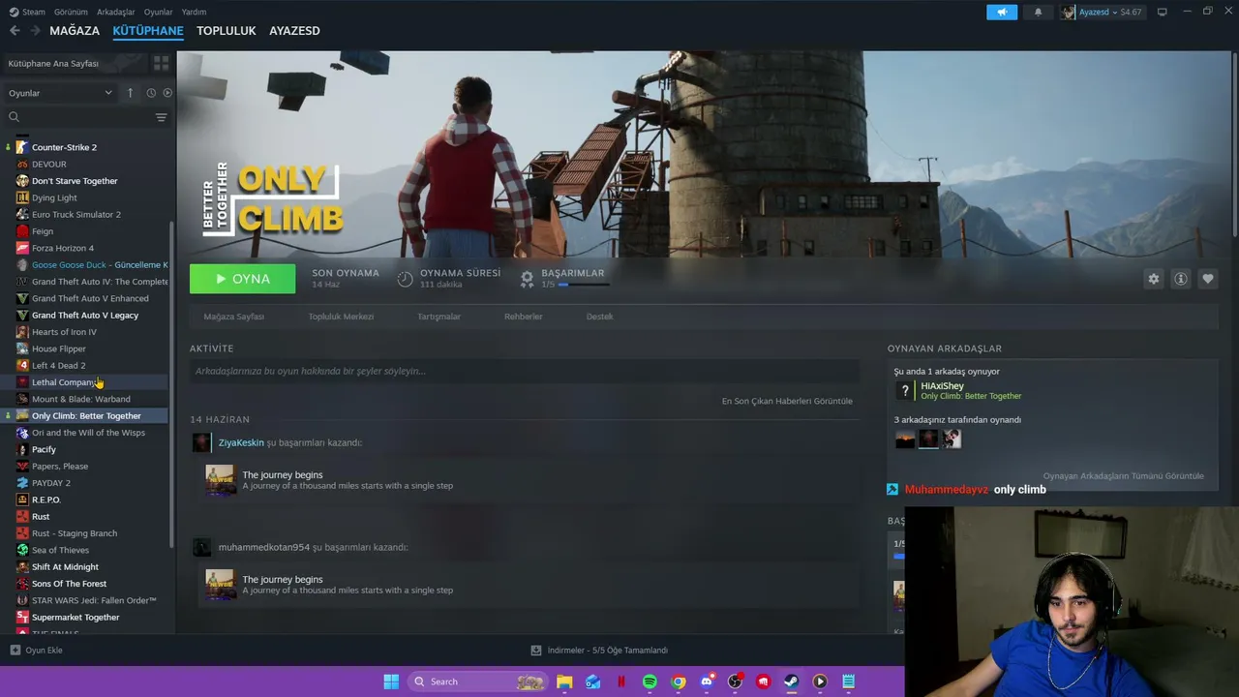Toggle the upward arrow sort button
The height and width of the screenshot is (697, 1239).
[x=130, y=93]
